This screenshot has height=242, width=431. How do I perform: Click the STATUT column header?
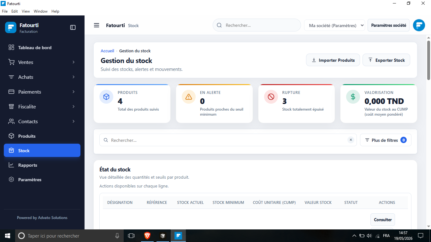(351, 202)
